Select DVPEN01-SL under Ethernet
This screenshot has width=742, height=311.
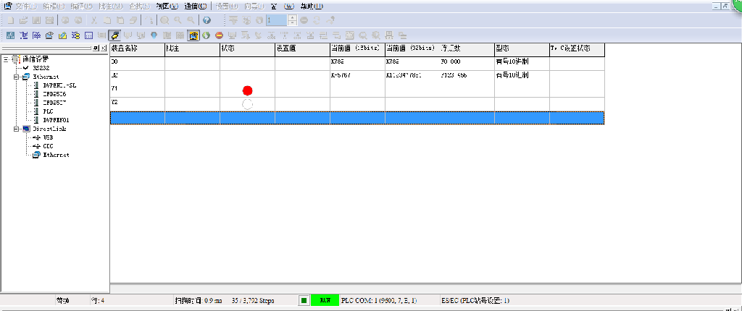(59, 85)
